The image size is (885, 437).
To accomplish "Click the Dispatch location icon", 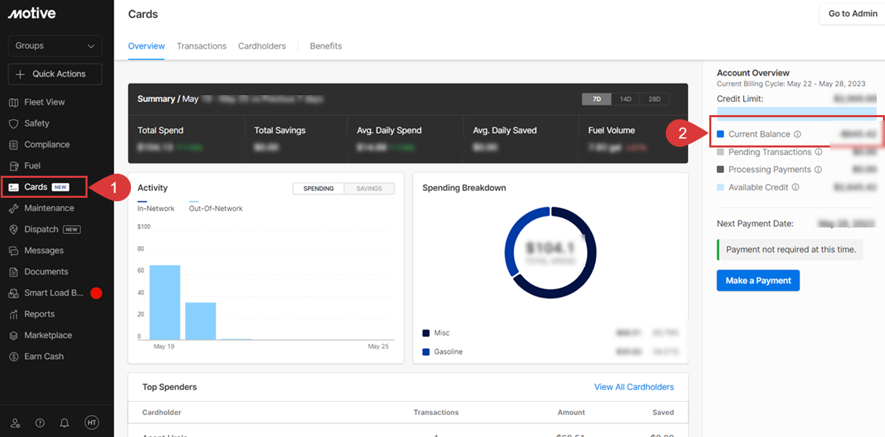I will click(14, 230).
